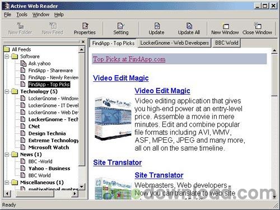Click the Properties toolbar icon
The image size is (280, 210).
85,26
